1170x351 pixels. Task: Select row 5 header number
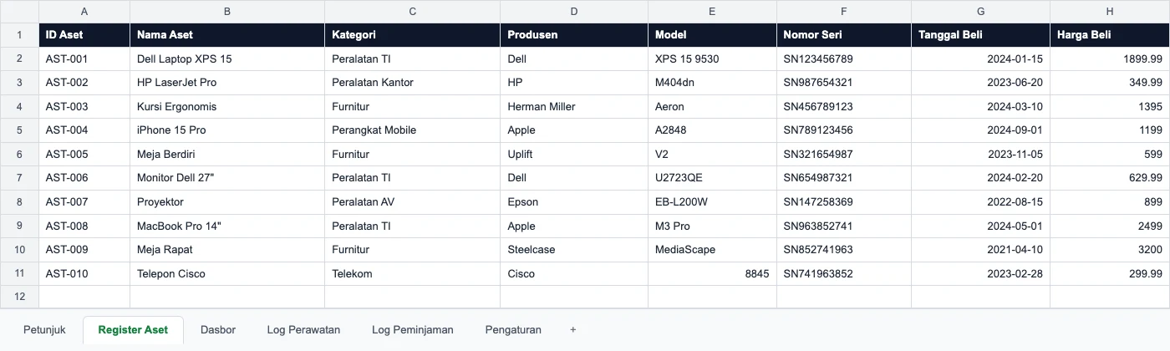19,130
